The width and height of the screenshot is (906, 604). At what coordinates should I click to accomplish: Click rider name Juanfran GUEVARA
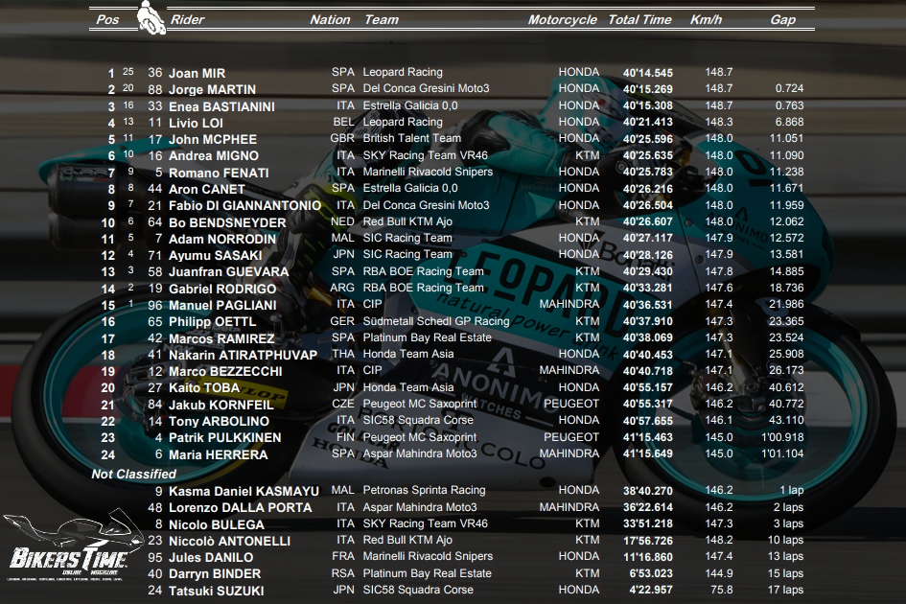click(228, 271)
